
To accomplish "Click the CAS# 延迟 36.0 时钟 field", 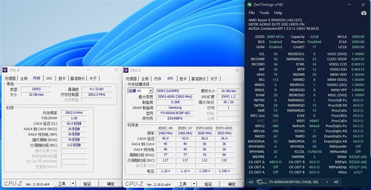I will [74, 124].
